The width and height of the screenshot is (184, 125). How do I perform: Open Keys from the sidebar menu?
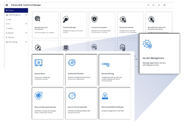tap(10, 19)
